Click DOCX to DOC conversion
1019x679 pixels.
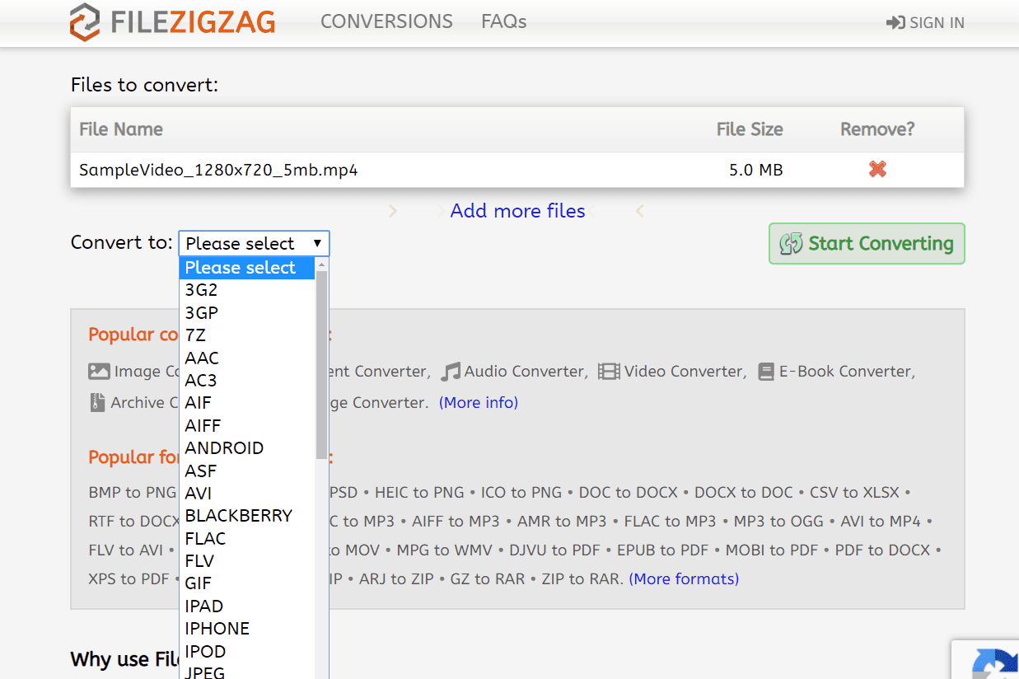tap(743, 493)
